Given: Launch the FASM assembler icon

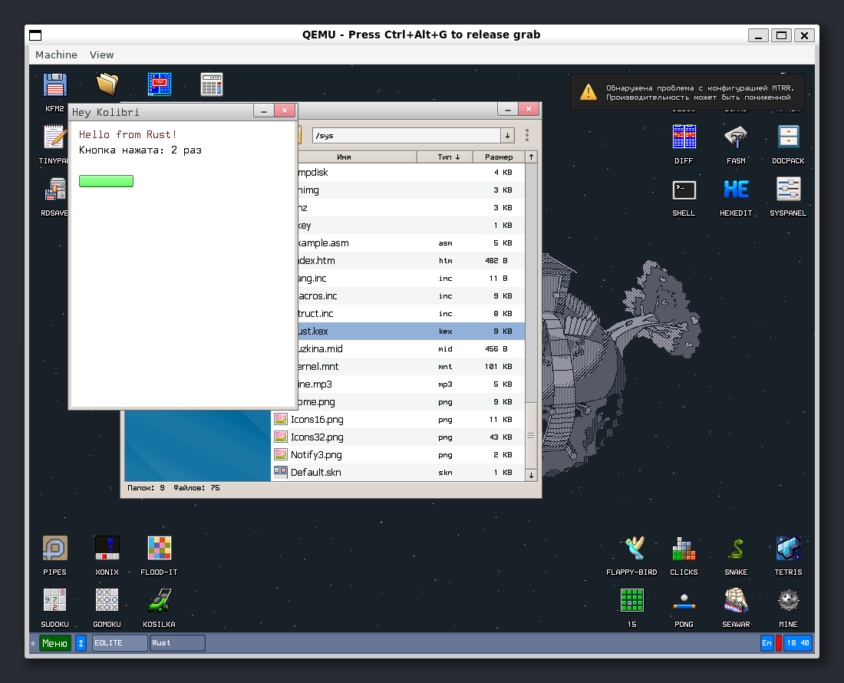Looking at the screenshot, I should point(736,138).
